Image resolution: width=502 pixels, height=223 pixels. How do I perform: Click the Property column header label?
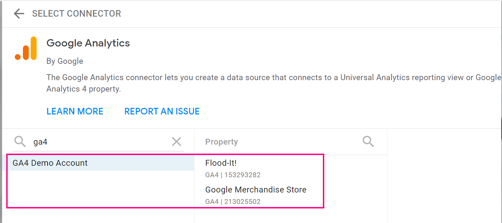221,142
